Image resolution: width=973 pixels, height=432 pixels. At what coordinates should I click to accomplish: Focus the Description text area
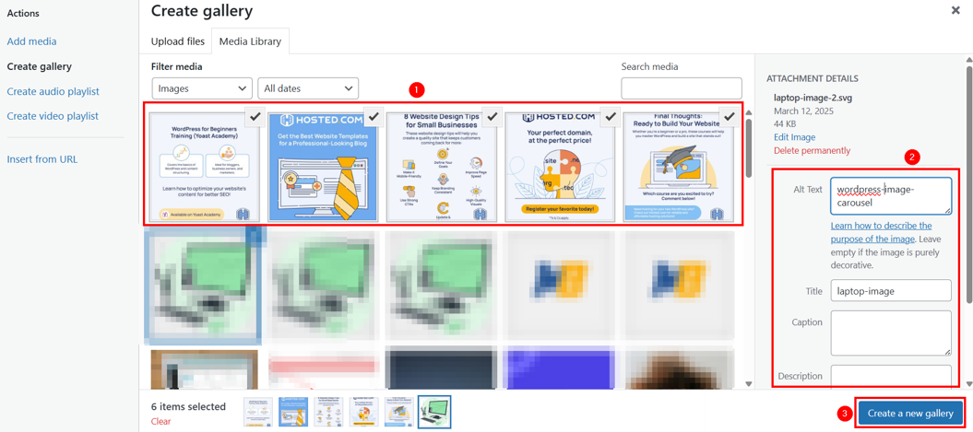coord(891,376)
